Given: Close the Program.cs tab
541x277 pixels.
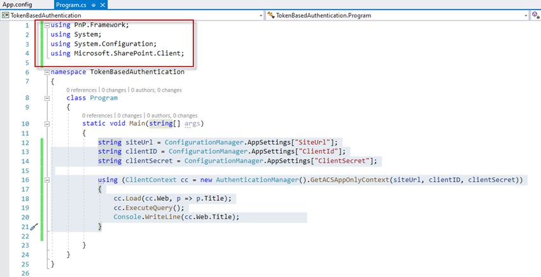Looking at the screenshot, I should coord(102,5).
